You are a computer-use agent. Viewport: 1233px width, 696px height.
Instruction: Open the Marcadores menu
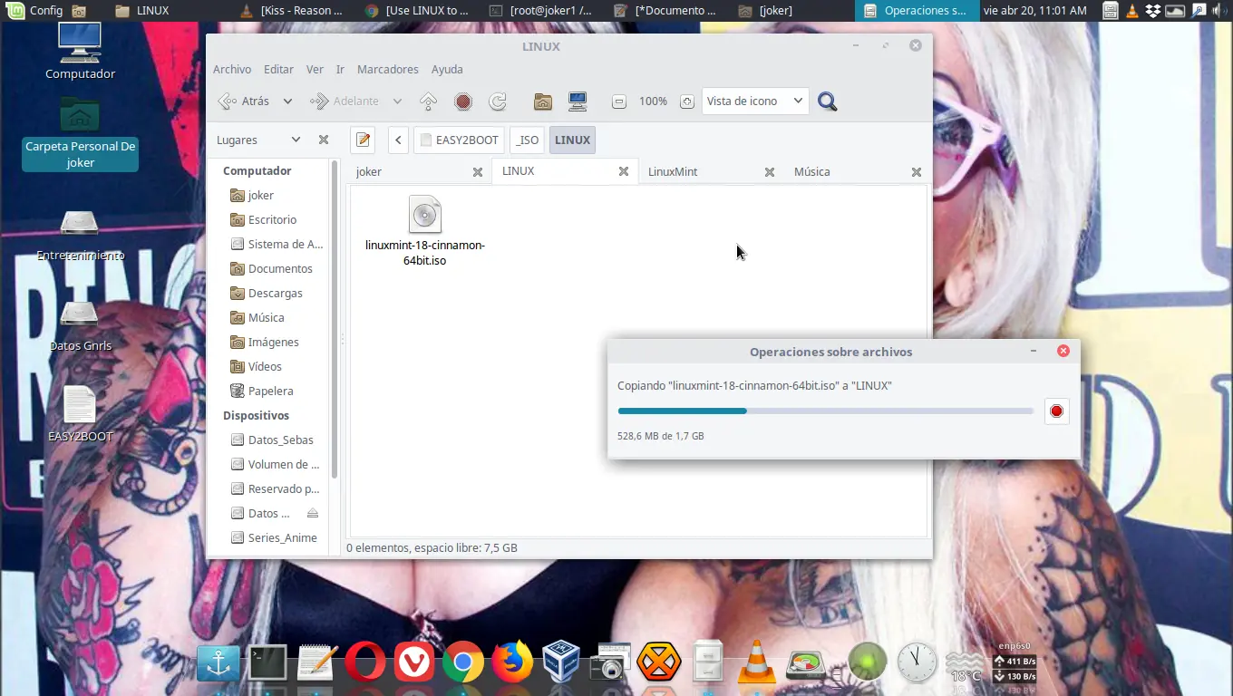pos(388,69)
